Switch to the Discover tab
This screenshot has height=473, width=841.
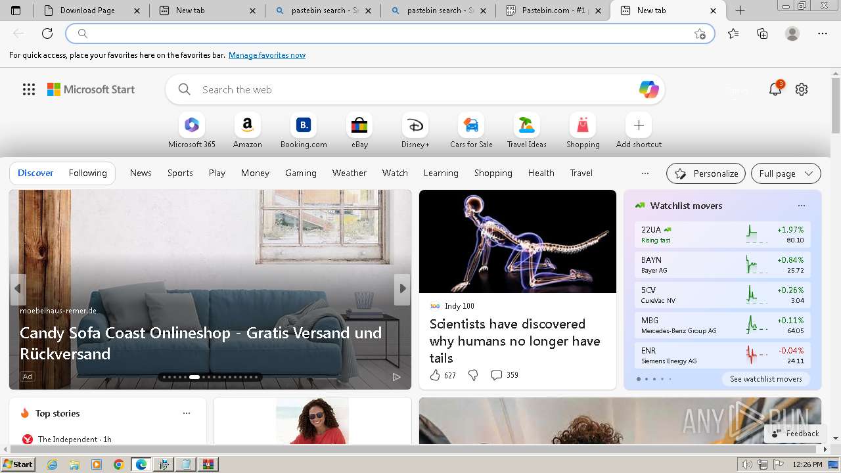[x=35, y=173]
